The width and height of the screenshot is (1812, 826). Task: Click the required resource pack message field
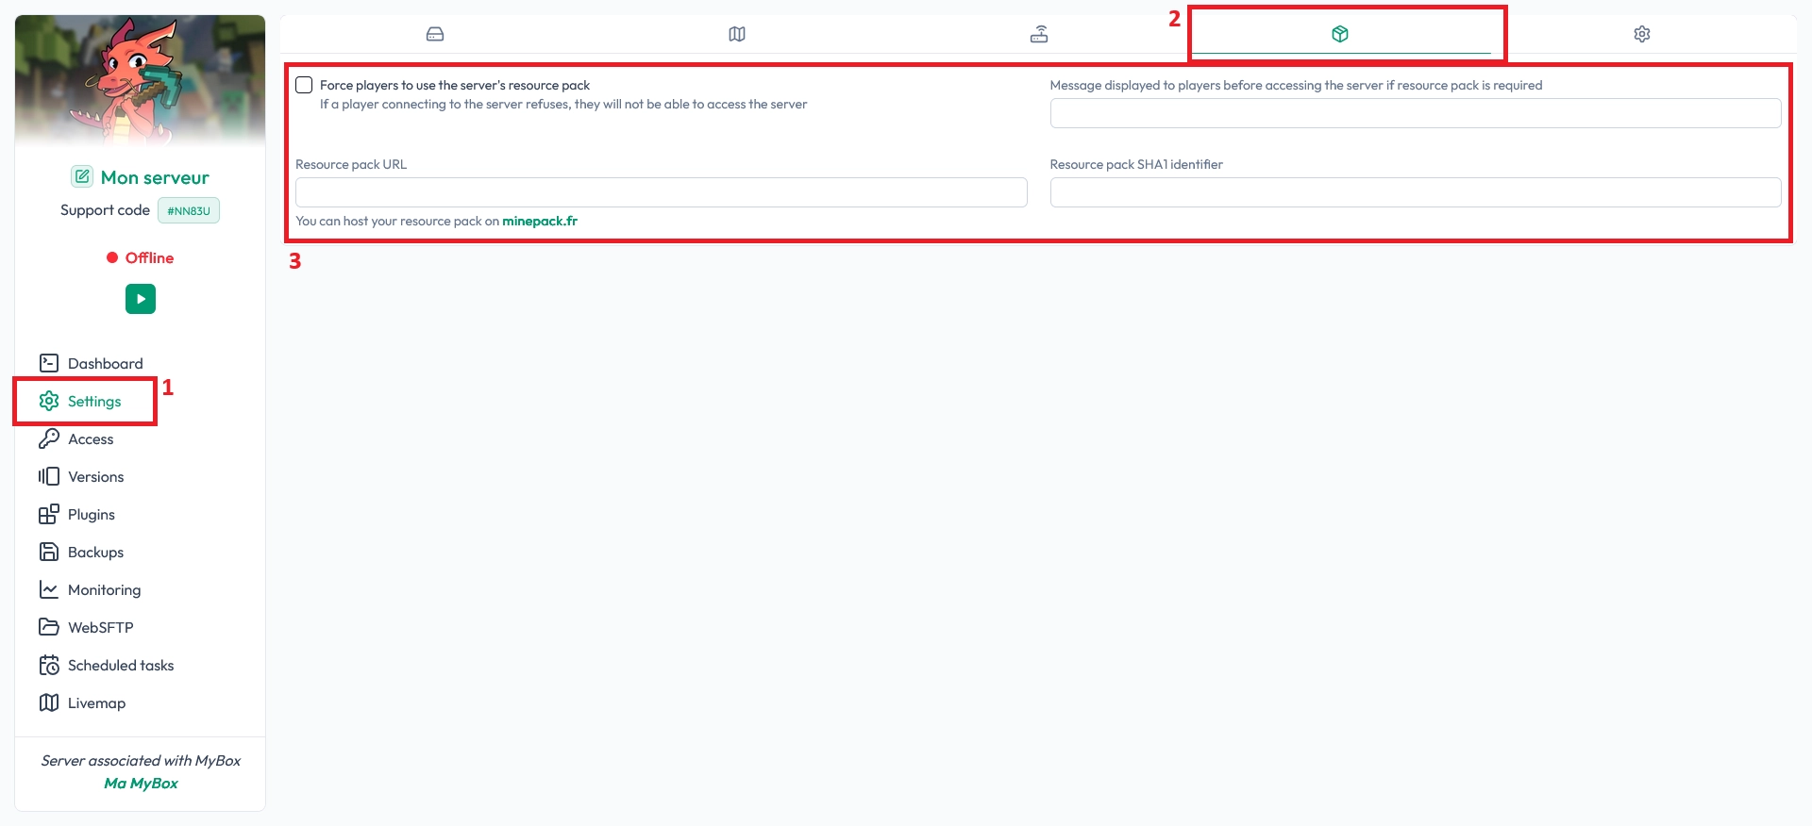(x=1415, y=113)
